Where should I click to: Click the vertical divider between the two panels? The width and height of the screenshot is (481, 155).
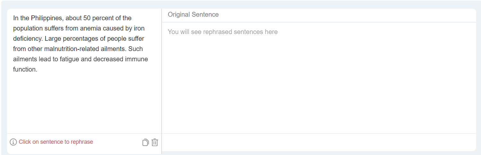pos(162,80)
